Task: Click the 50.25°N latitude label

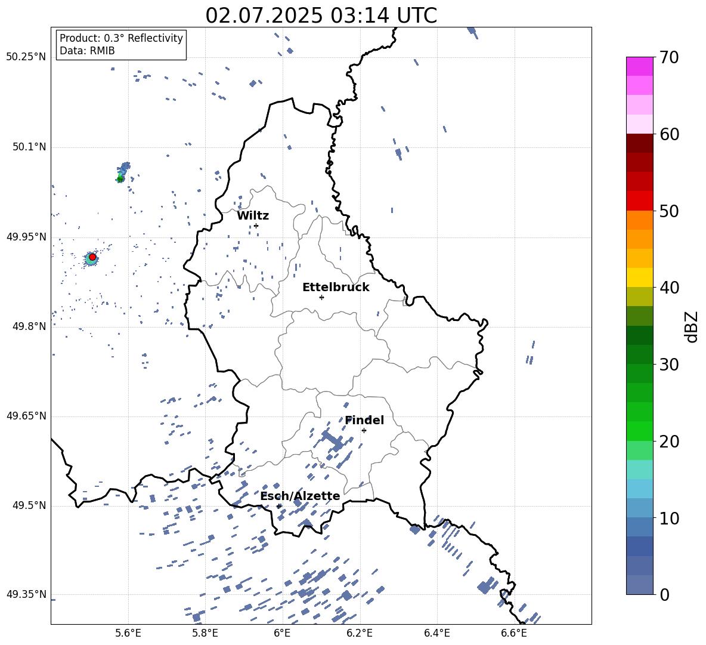Action: pyautogui.click(x=26, y=57)
